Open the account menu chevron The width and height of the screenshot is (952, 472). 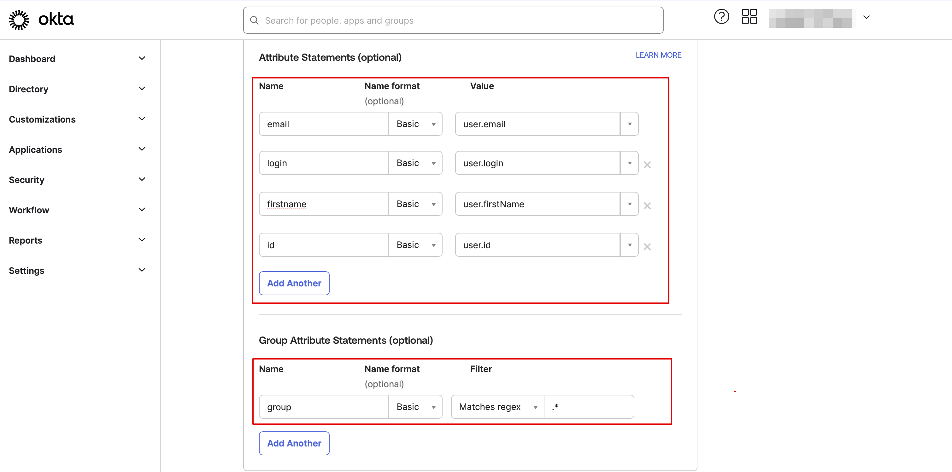866,17
